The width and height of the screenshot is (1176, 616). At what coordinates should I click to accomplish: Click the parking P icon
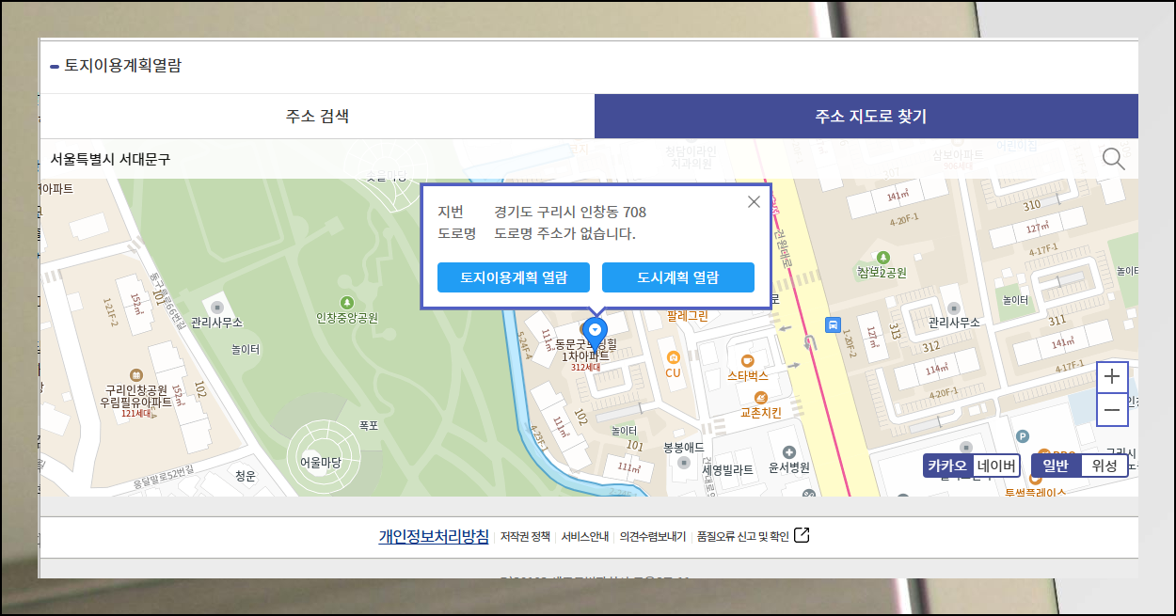tap(1023, 437)
